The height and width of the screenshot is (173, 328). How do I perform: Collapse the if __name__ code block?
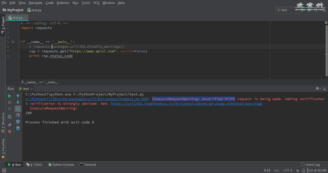tap(18, 41)
